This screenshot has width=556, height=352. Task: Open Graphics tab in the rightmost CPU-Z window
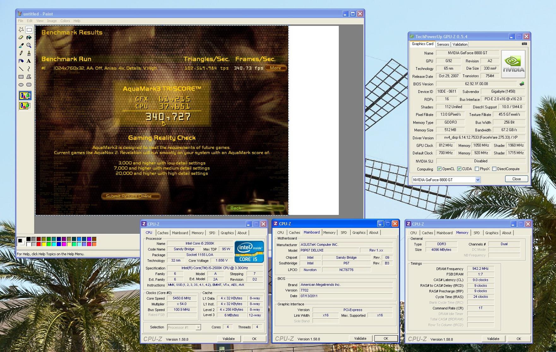click(x=492, y=233)
